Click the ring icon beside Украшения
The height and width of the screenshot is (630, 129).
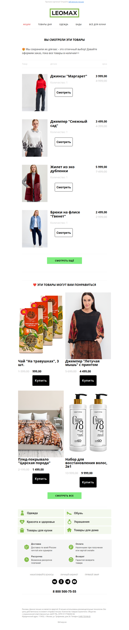click(x=69, y=521)
